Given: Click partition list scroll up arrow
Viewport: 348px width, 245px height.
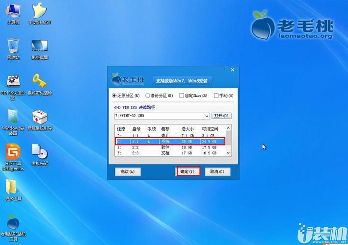Looking at the screenshot, I should pyautogui.click(x=228, y=128).
